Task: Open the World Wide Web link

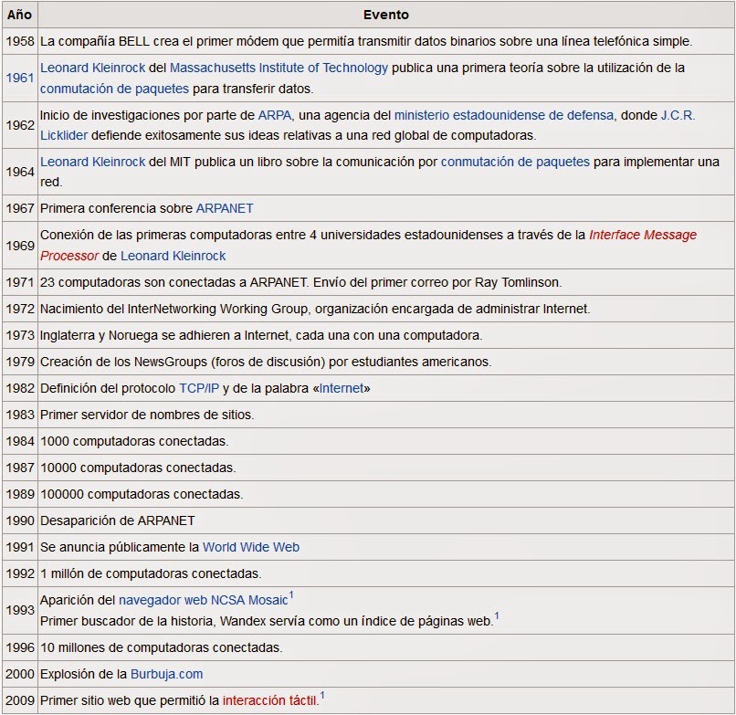Action: coord(250,547)
